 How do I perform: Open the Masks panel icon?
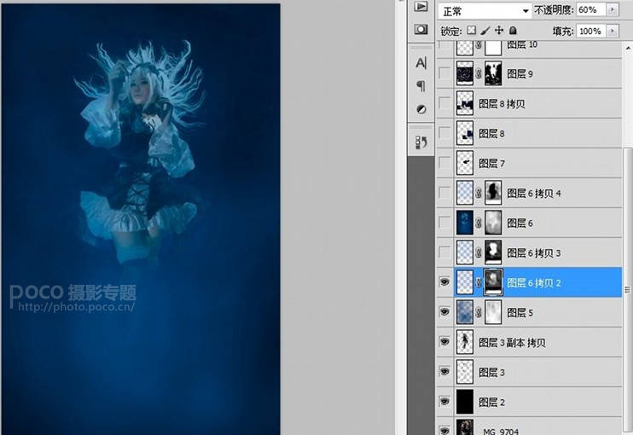pos(421,30)
